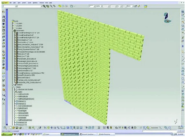The width and height of the screenshot is (185, 137).
Task: Select the Pan view tool
Action: [51, 128]
